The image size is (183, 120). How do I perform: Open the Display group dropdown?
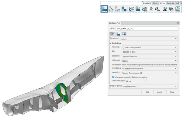click(150, 86)
